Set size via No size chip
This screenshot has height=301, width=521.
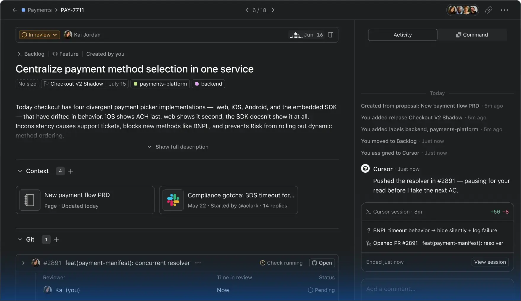[27, 84]
